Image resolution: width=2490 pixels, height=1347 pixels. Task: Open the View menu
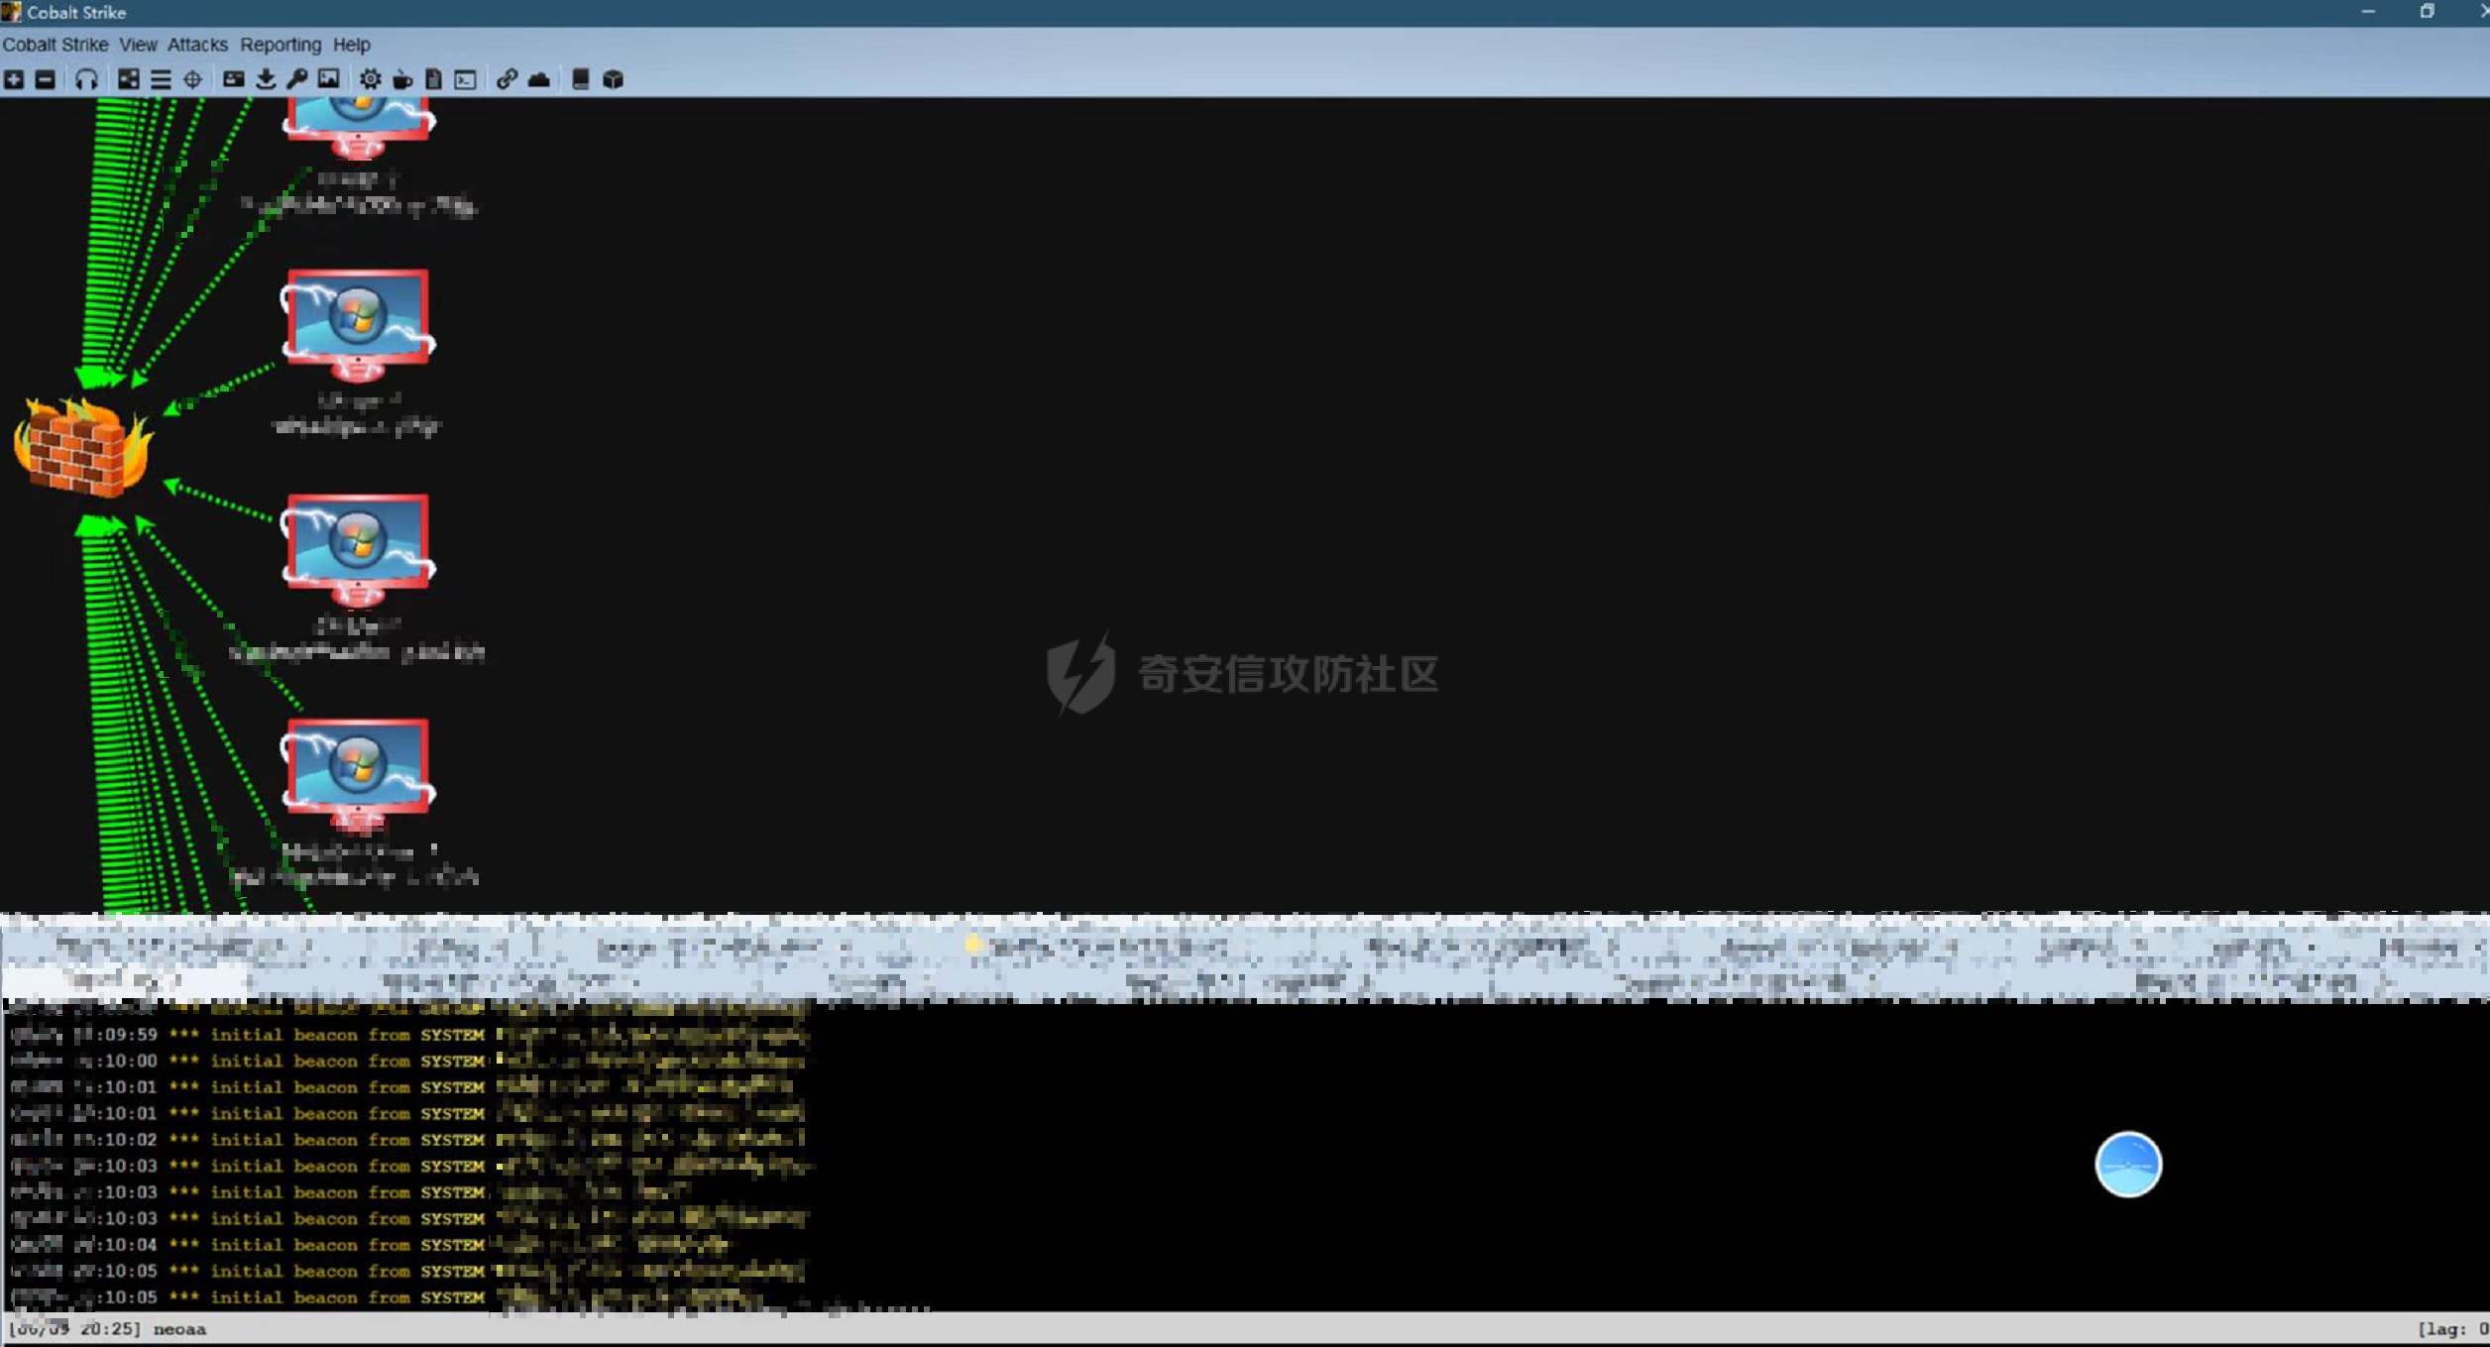click(x=138, y=45)
